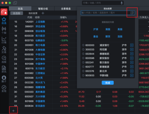This screenshot has width=149, height=114.
Task: Sort by the 代码 column header
Action: coord(30,17)
